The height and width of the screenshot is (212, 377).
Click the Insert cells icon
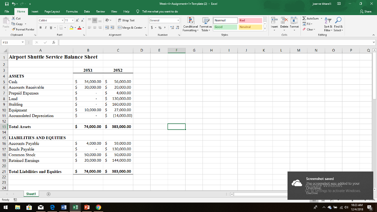[274, 21]
